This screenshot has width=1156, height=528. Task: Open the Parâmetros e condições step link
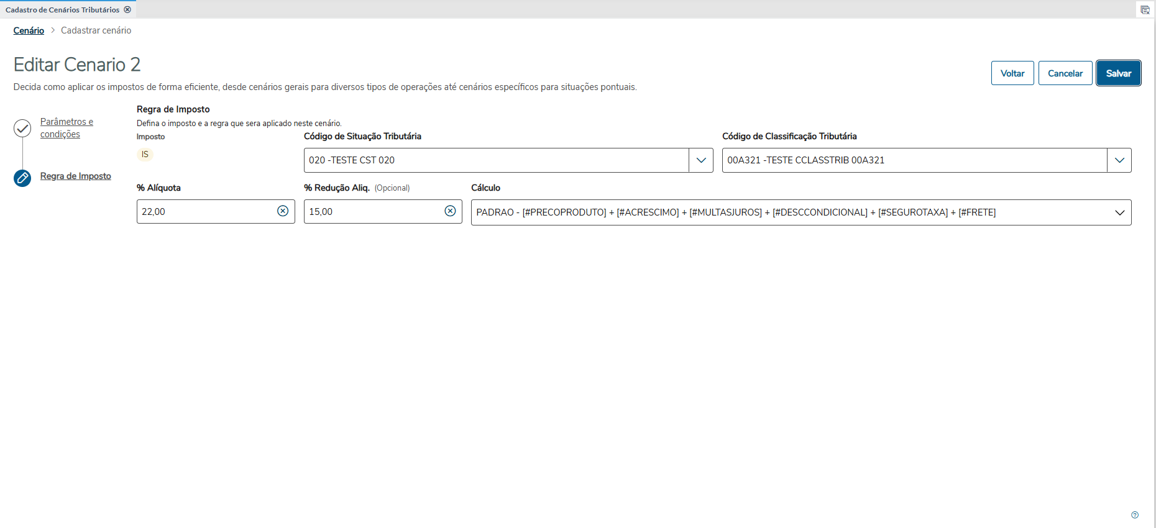(x=67, y=128)
